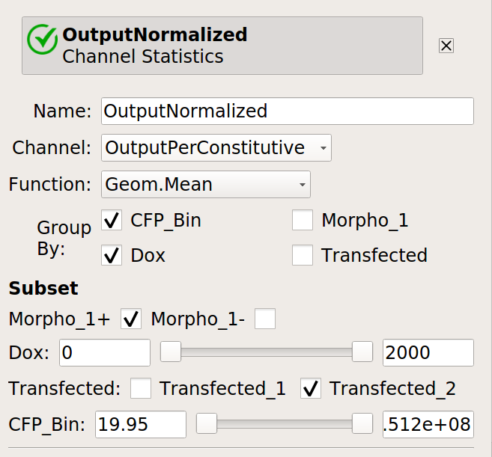The width and height of the screenshot is (492, 457).
Task: Close the OutputNormalized operation with X
Action: click(x=446, y=46)
